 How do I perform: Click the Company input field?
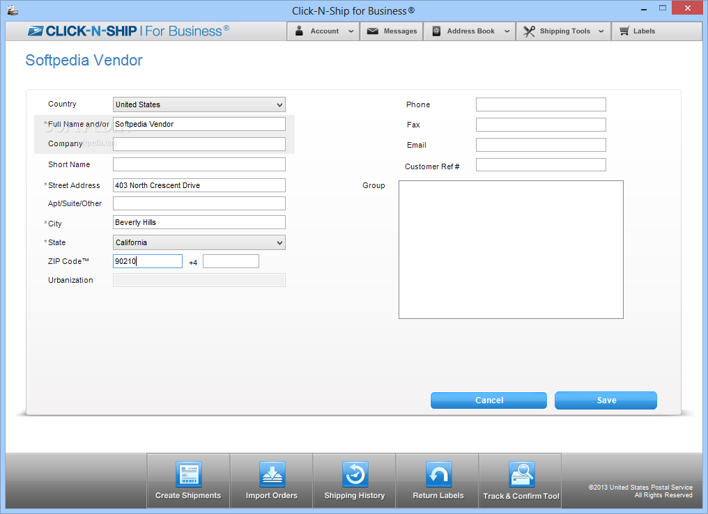(x=199, y=144)
